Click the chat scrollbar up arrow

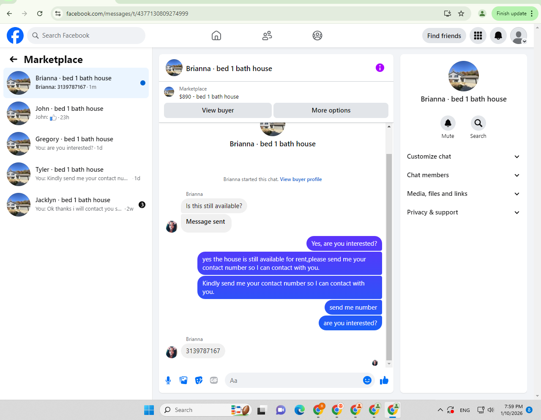pyautogui.click(x=389, y=126)
